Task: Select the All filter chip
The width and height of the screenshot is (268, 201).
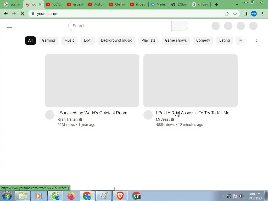Action: 30,41
